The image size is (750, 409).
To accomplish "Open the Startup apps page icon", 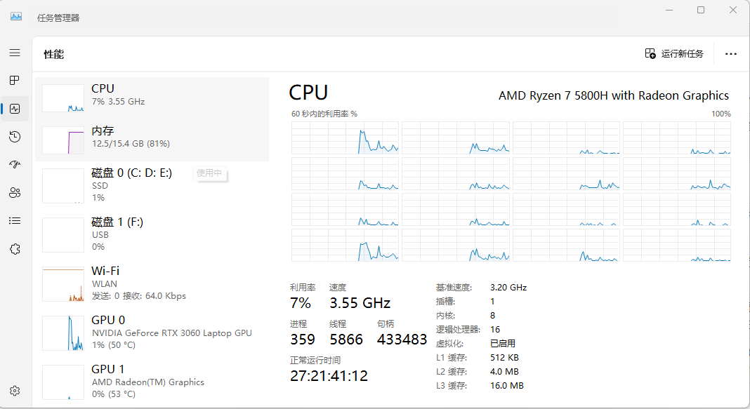I will click(15, 165).
